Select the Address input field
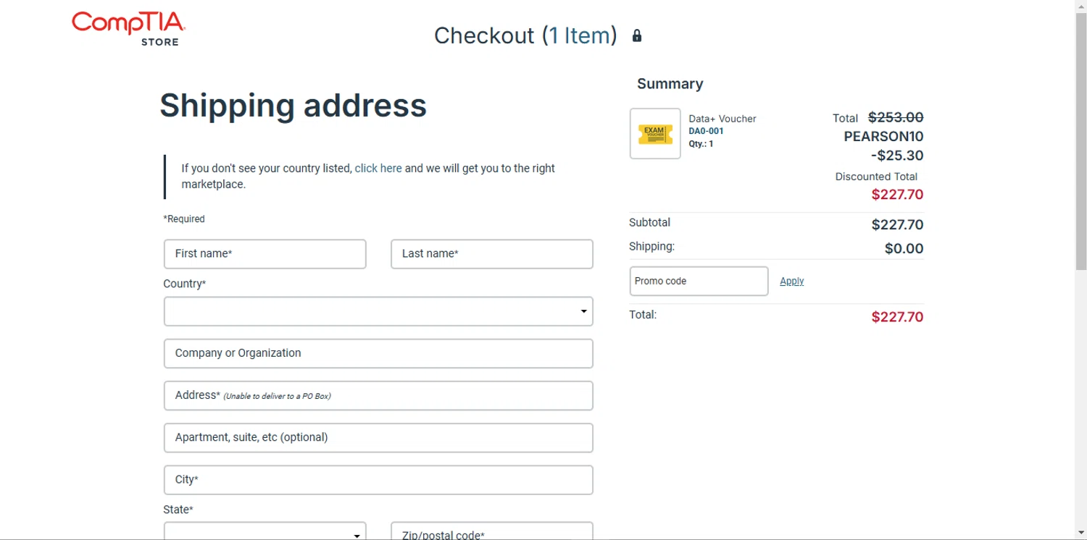 (x=378, y=396)
